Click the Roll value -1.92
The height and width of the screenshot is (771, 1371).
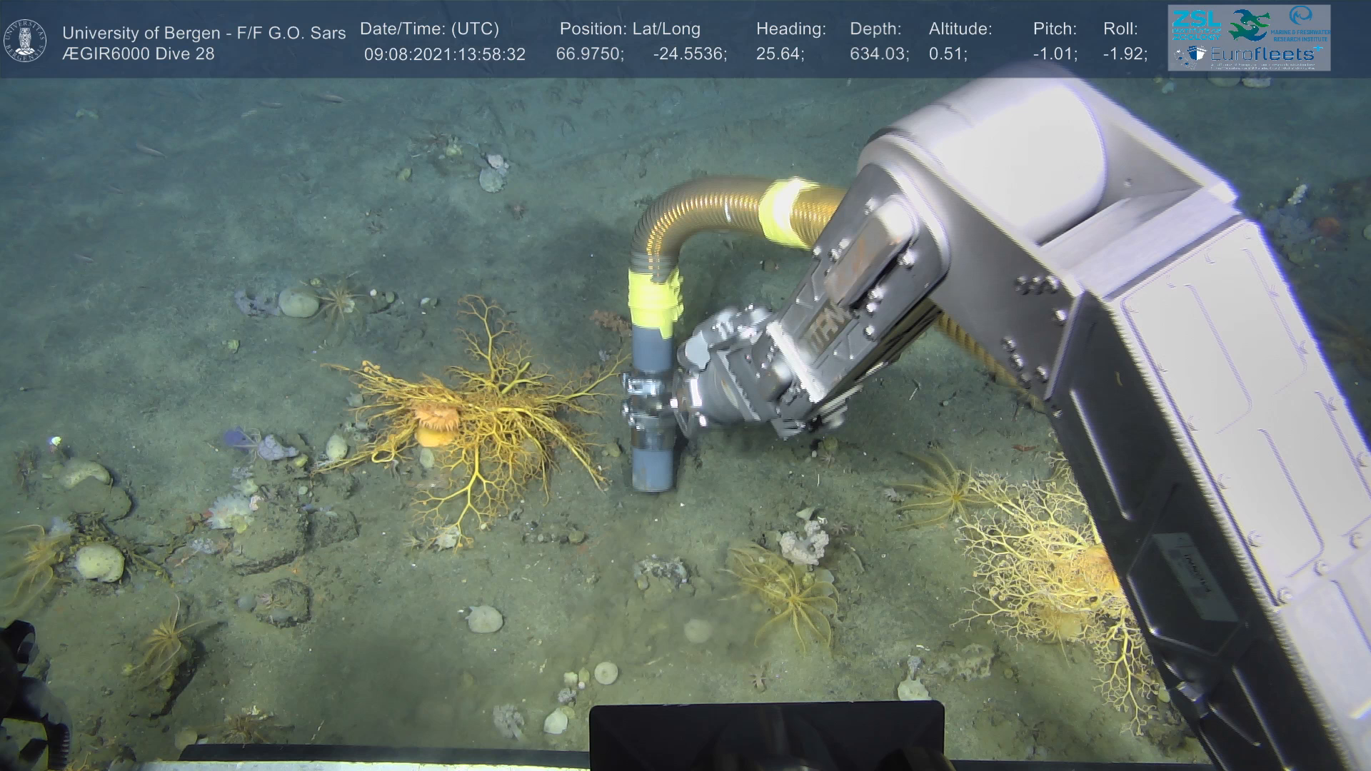(x=1125, y=54)
